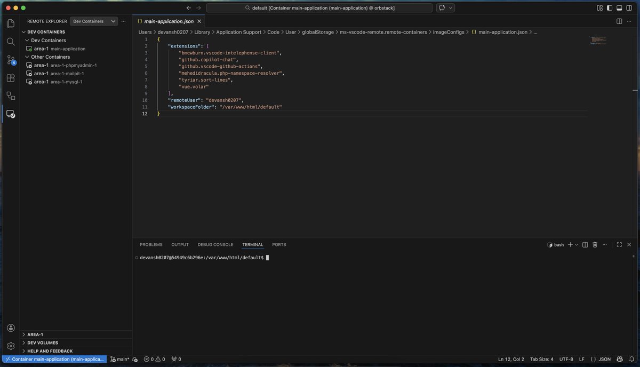The height and width of the screenshot is (367, 640).
Task: Click the Application Support breadcrumb
Action: (x=239, y=32)
